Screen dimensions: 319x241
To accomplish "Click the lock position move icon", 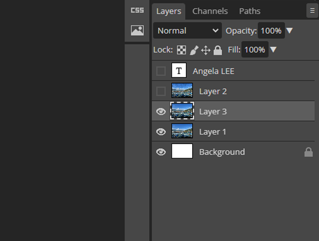I will tap(206, 50).
